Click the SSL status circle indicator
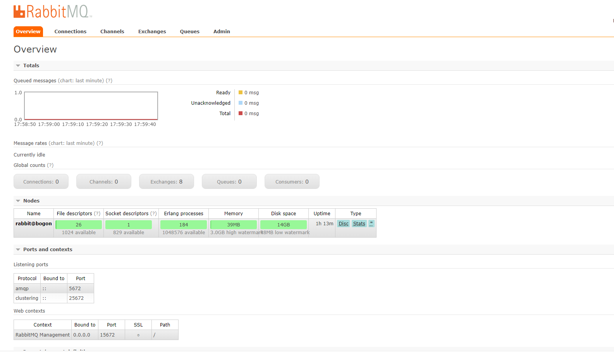 [x=138, y=335]
